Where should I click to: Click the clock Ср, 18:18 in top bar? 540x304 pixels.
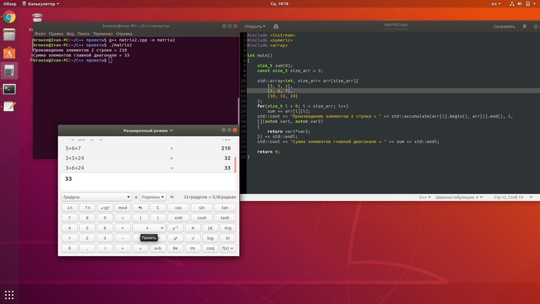(x=279, y=4)
